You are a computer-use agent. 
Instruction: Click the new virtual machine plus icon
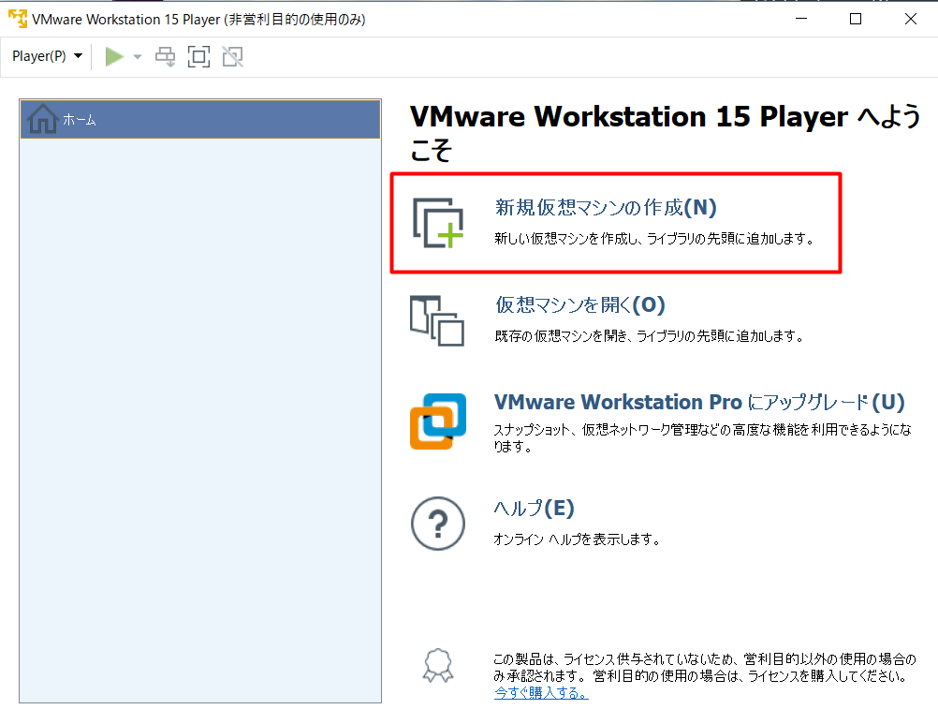point(438,223)
